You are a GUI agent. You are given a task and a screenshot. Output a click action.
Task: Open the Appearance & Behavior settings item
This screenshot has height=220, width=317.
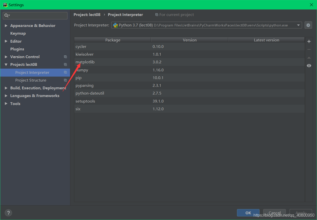pyautogui.click(x=33, y=25)
